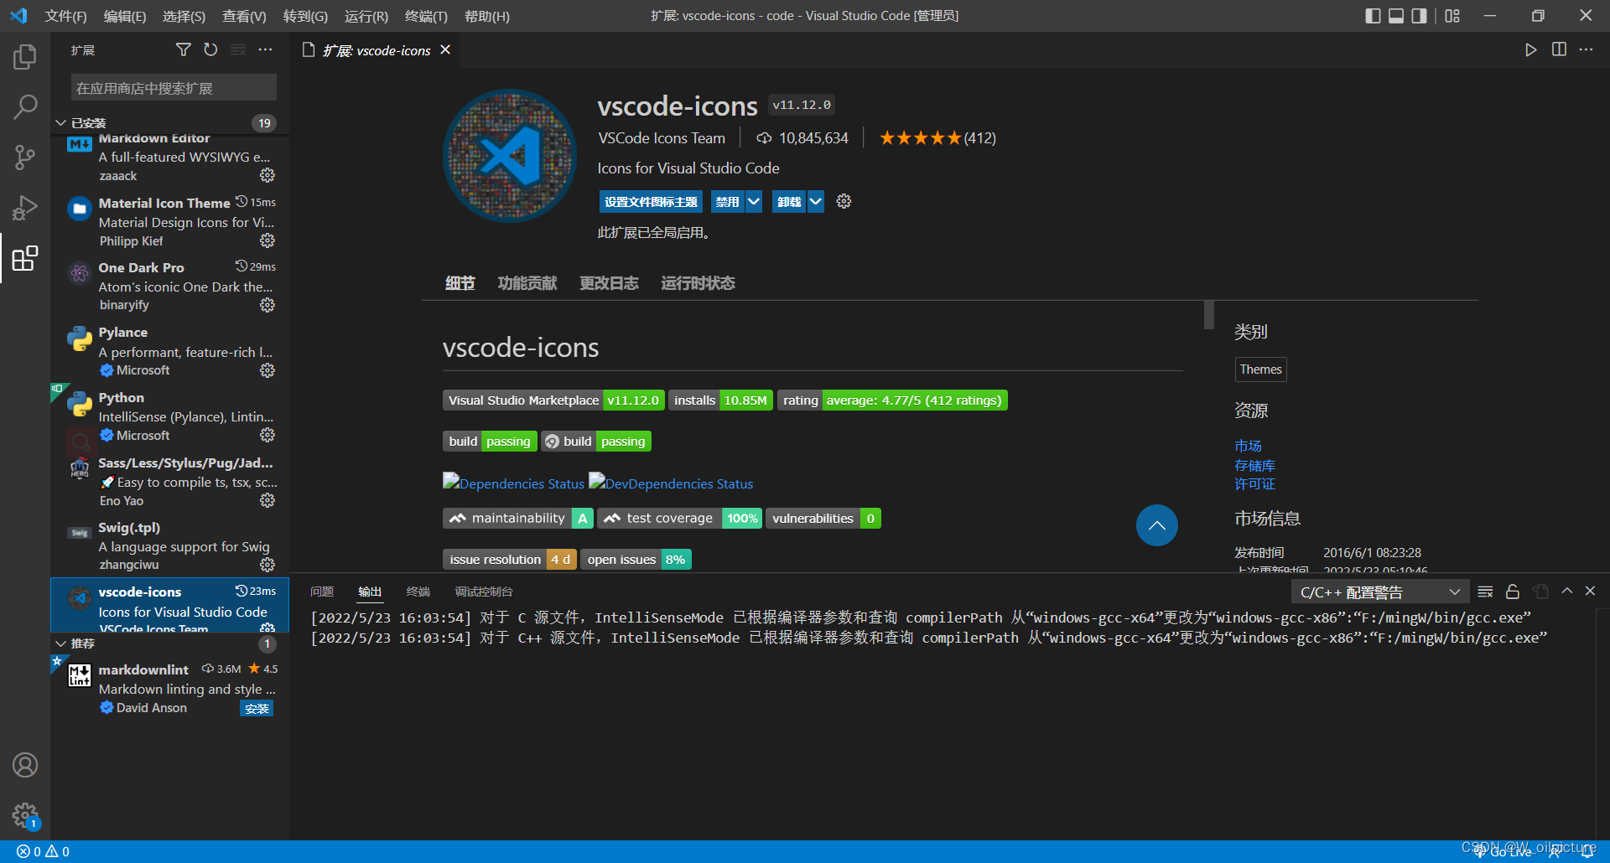Filter extensions with the funnel icon
The height and width of the screenshot is (863, 1610).
pyautogui.click(x=183, y=50)
